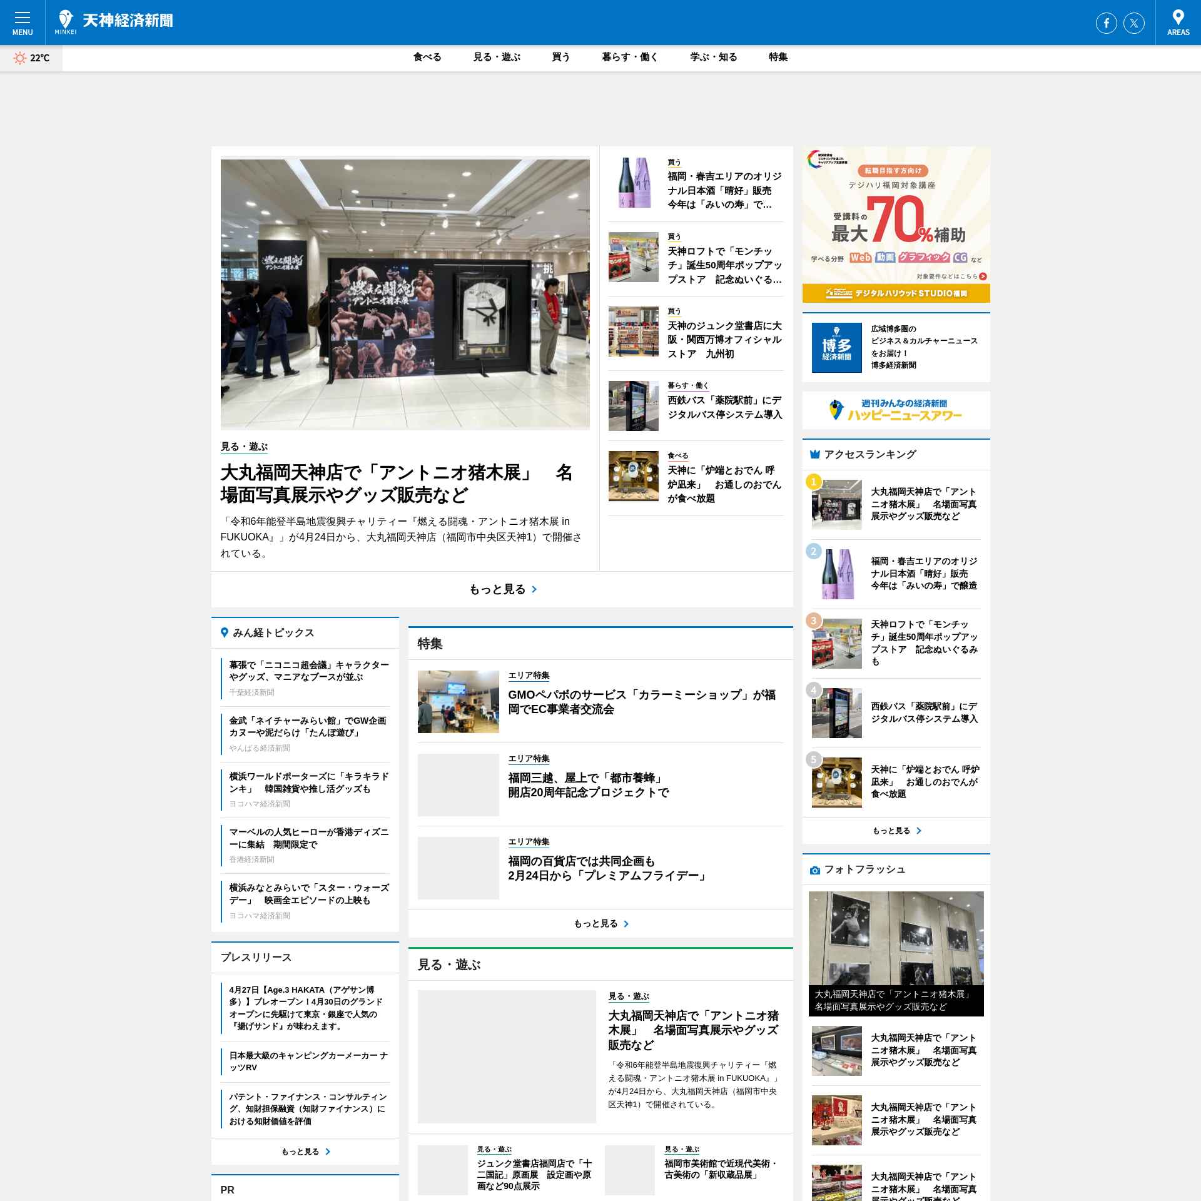Click the エリア特集 tag on 福岡三越 item
1201x1201 pixels.
(x=529, y=758)
